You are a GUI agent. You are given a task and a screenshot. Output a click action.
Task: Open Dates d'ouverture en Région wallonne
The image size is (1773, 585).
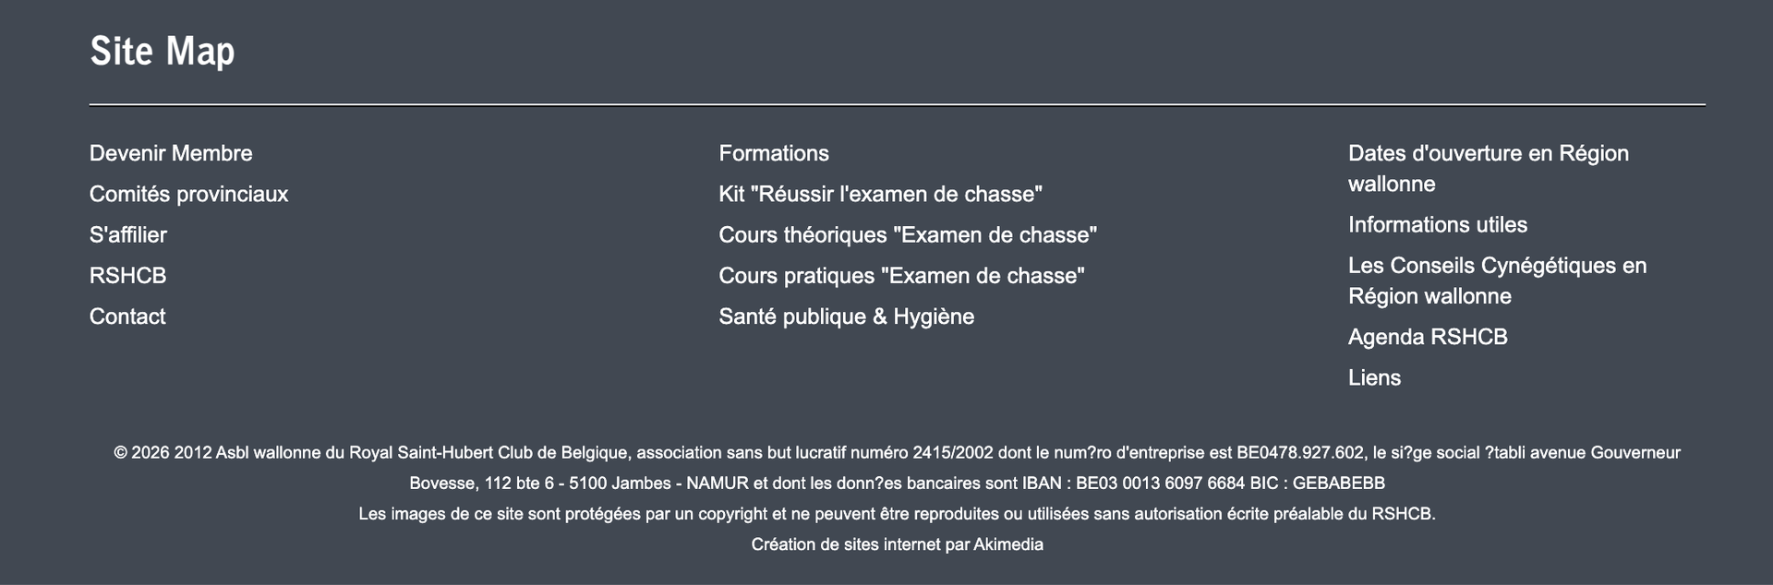1489,168
